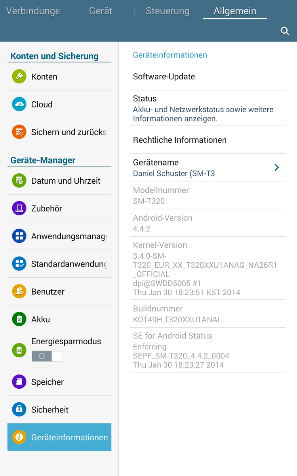Image resolution: width=297 pixels, height=476 pixels.
Task: Tap the Anwendungsmanager grid icon
Action: (19, 236)
